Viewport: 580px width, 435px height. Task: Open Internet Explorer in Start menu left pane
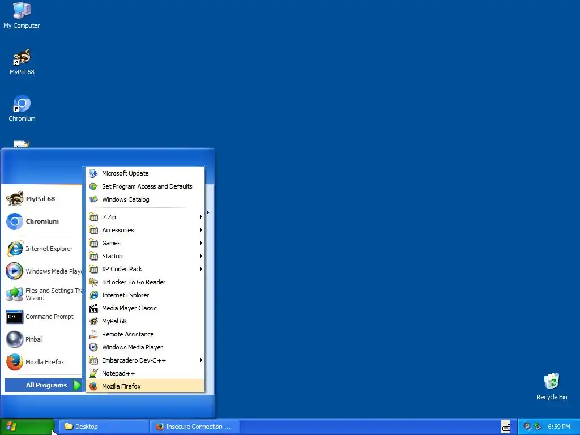click(x=42, y=249)
